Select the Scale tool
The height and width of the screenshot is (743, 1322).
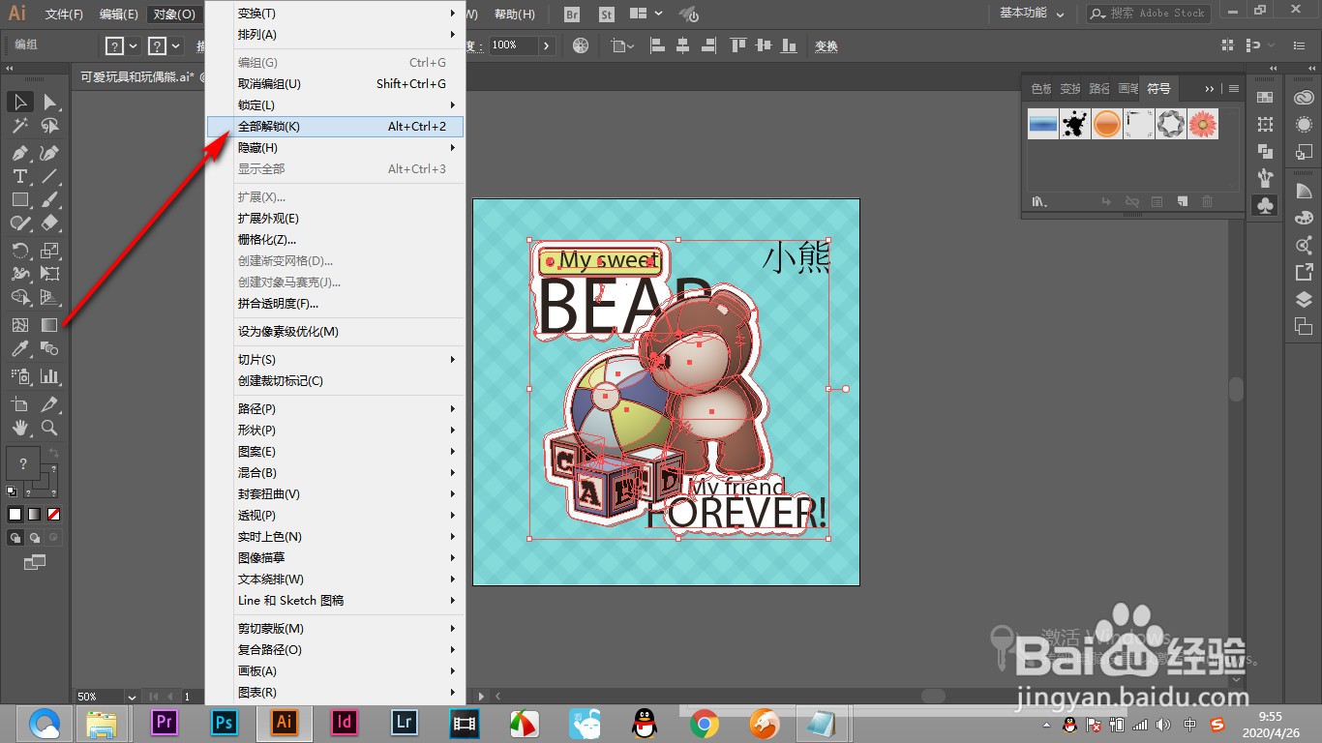tap(49, 251)
